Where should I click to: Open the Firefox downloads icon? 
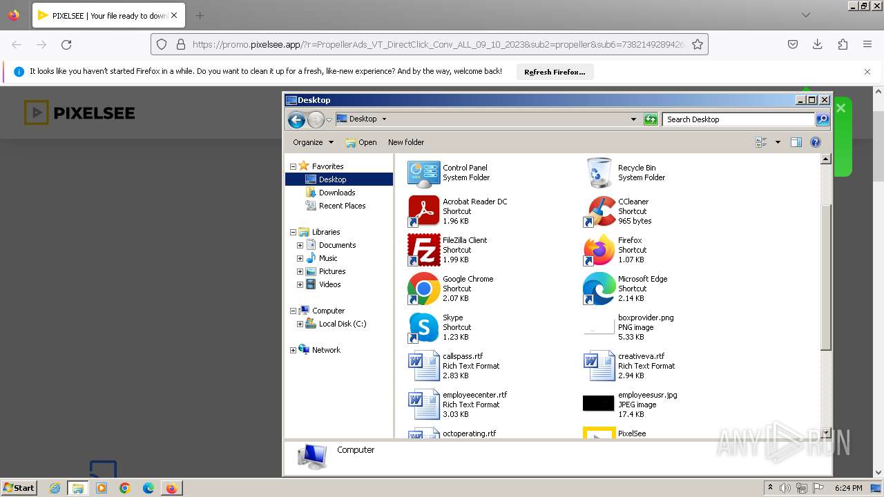(818, 44)
